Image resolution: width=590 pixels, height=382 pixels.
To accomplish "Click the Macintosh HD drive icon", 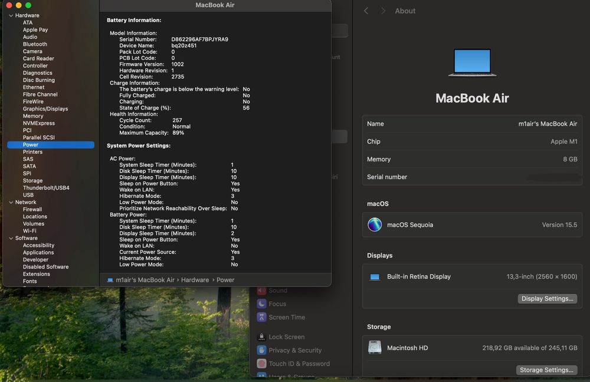I will coord(375,347).
